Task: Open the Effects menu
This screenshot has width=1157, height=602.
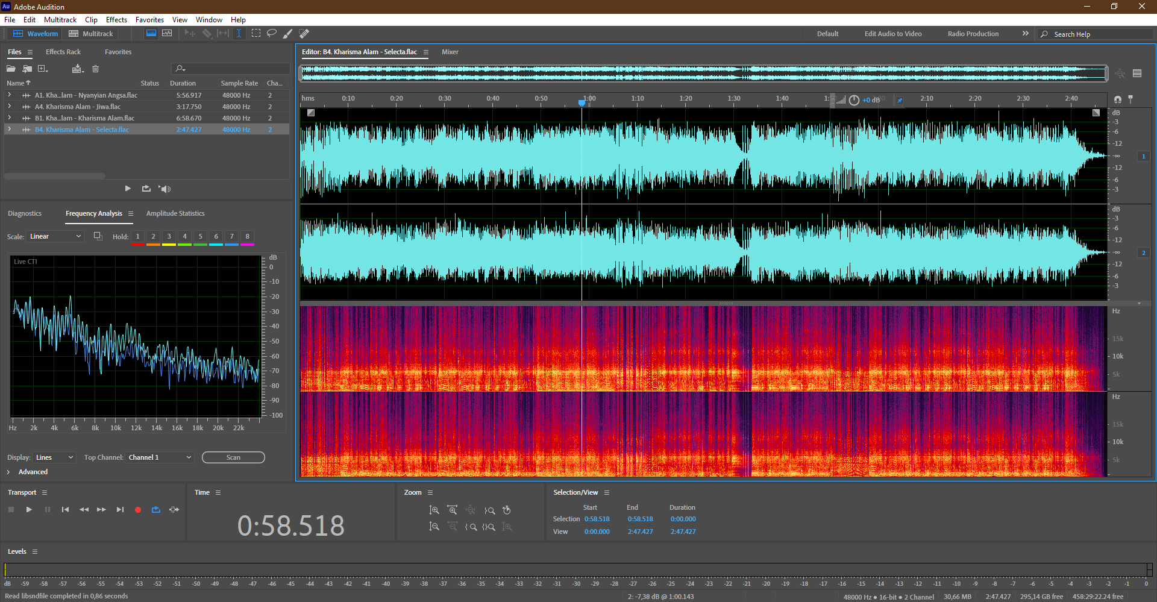Action: (116, 20)
